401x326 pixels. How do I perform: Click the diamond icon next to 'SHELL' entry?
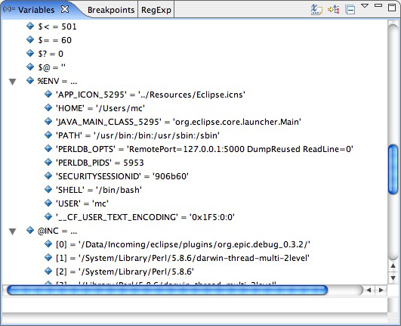tap(48, 189)
